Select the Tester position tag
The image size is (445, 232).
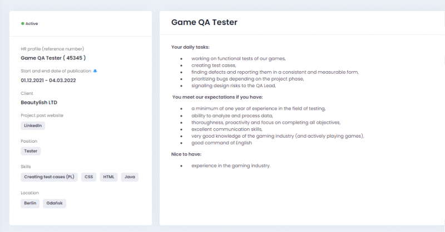tap(31, 151)
